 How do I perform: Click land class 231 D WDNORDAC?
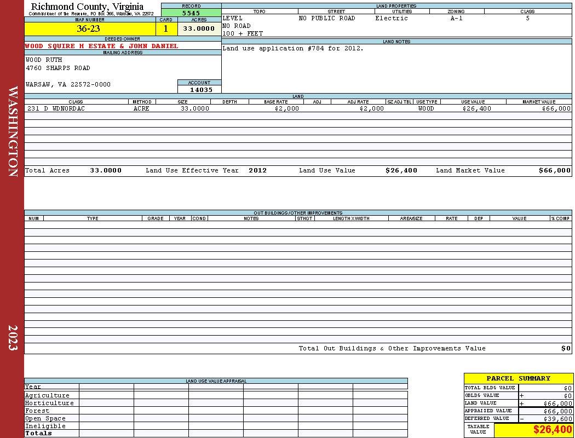coord(56,108)
